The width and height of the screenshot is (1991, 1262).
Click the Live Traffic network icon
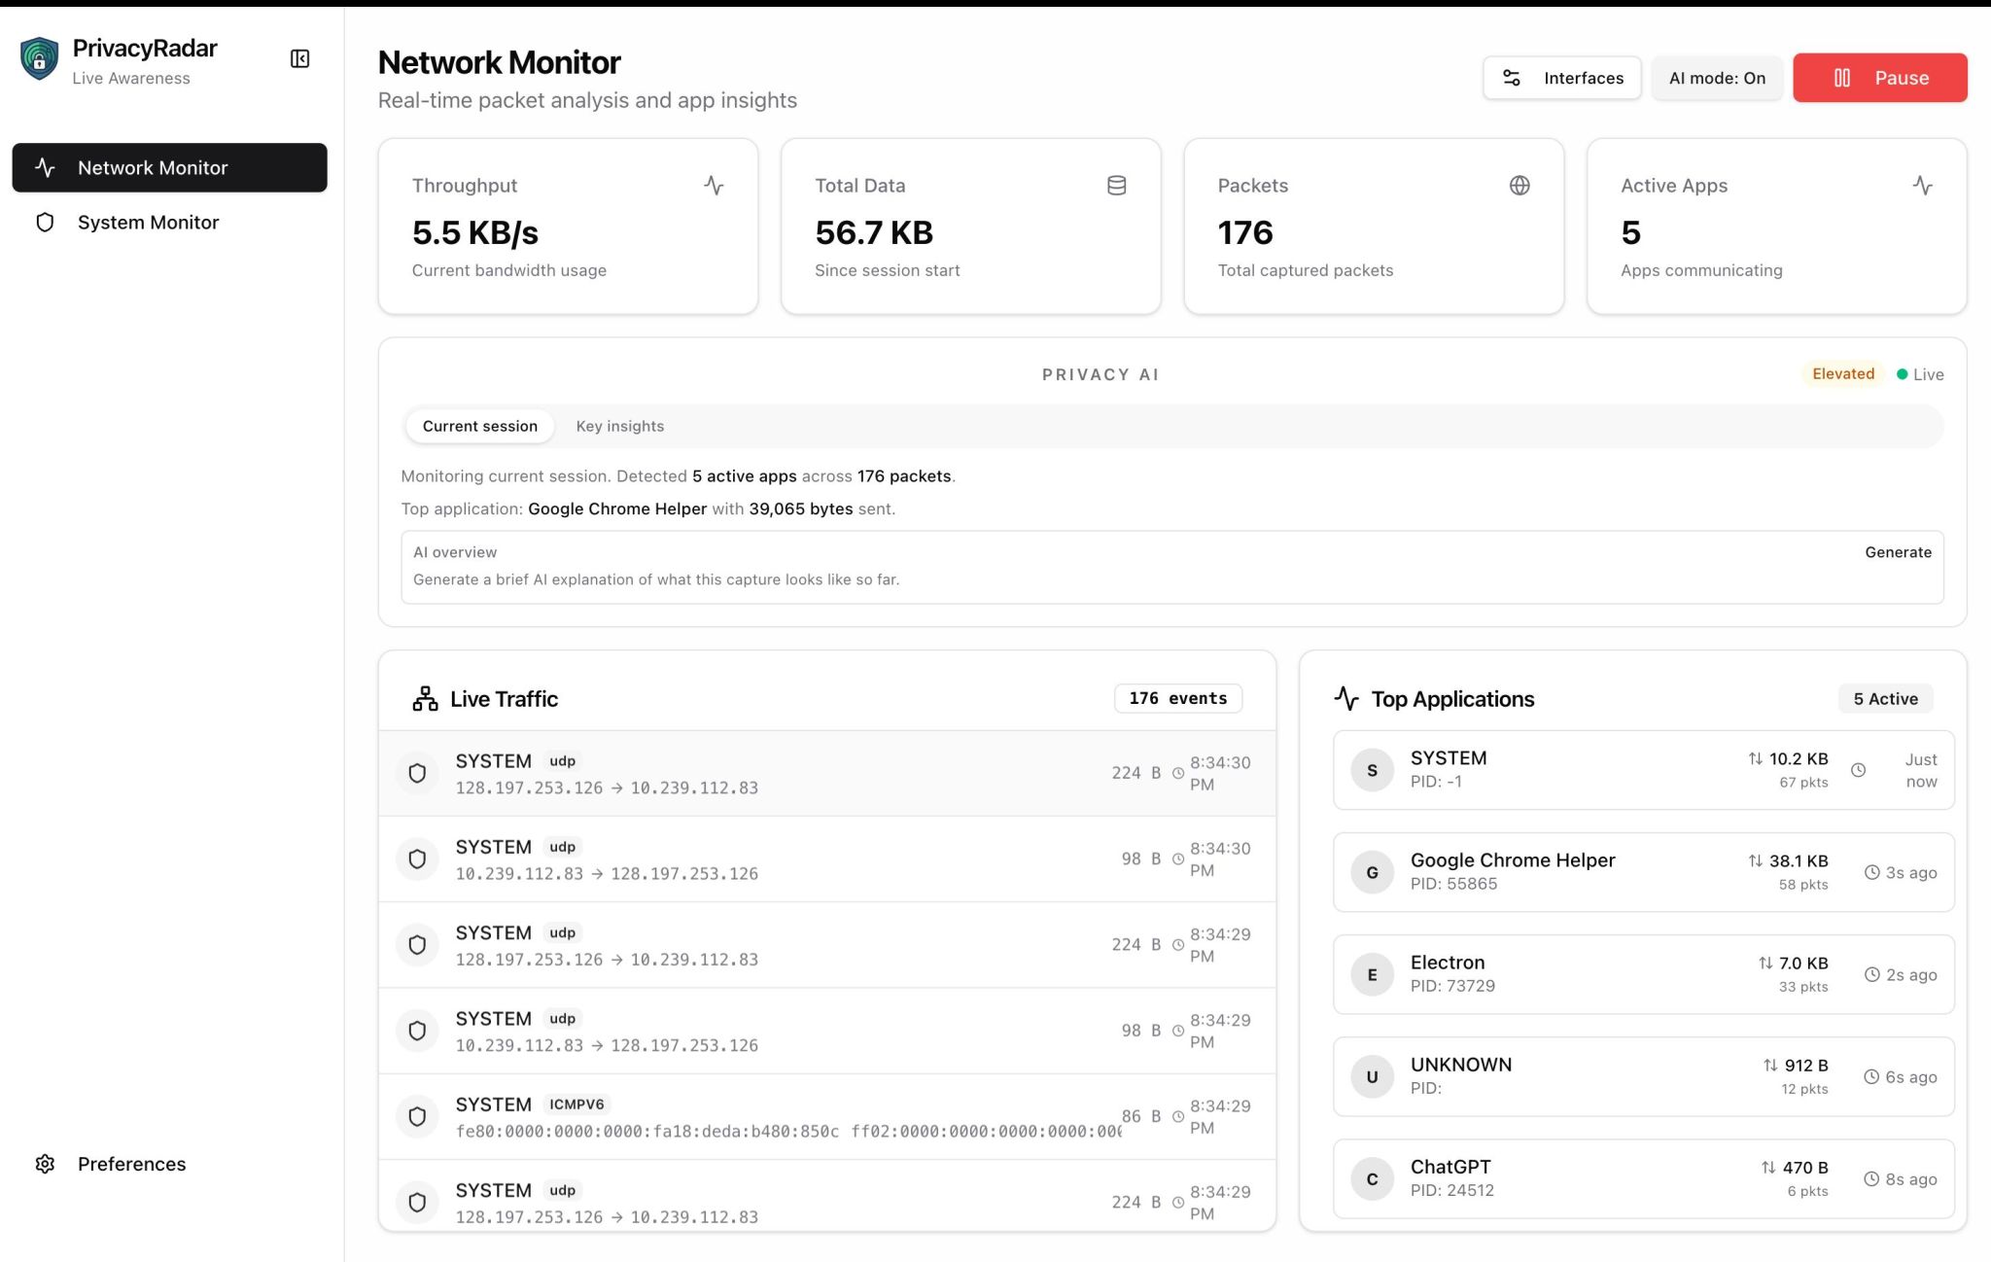point(425,699)
